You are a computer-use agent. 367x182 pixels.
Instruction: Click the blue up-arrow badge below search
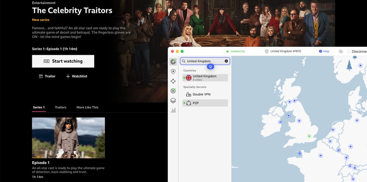click(210, 67)
